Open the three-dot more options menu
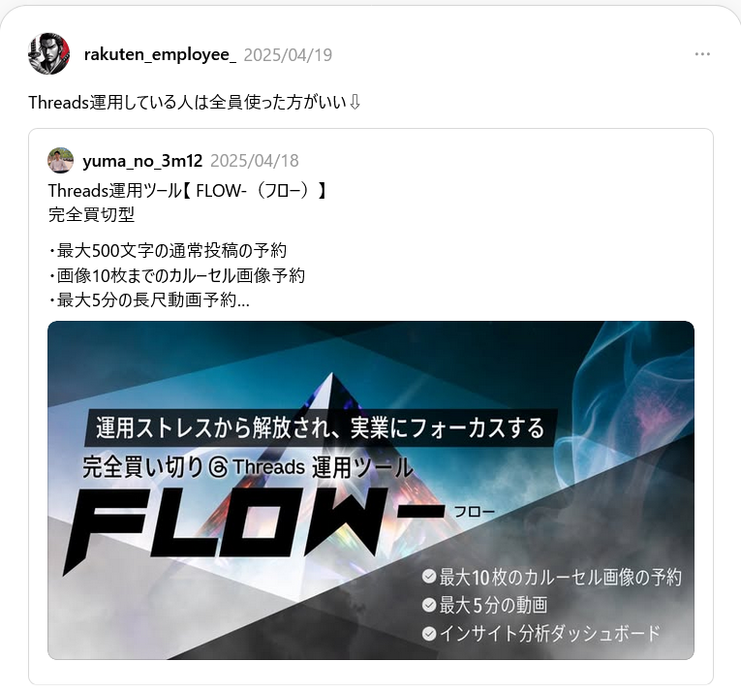Screen dimensions: 741x693 [702, 54]
